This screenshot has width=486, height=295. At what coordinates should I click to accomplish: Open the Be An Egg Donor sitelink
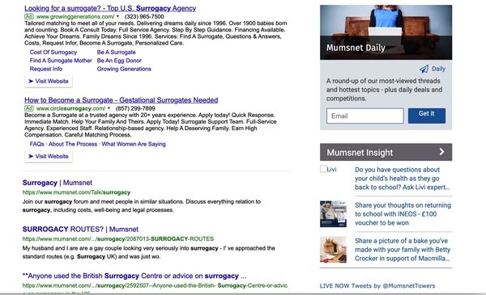(119, 61)
